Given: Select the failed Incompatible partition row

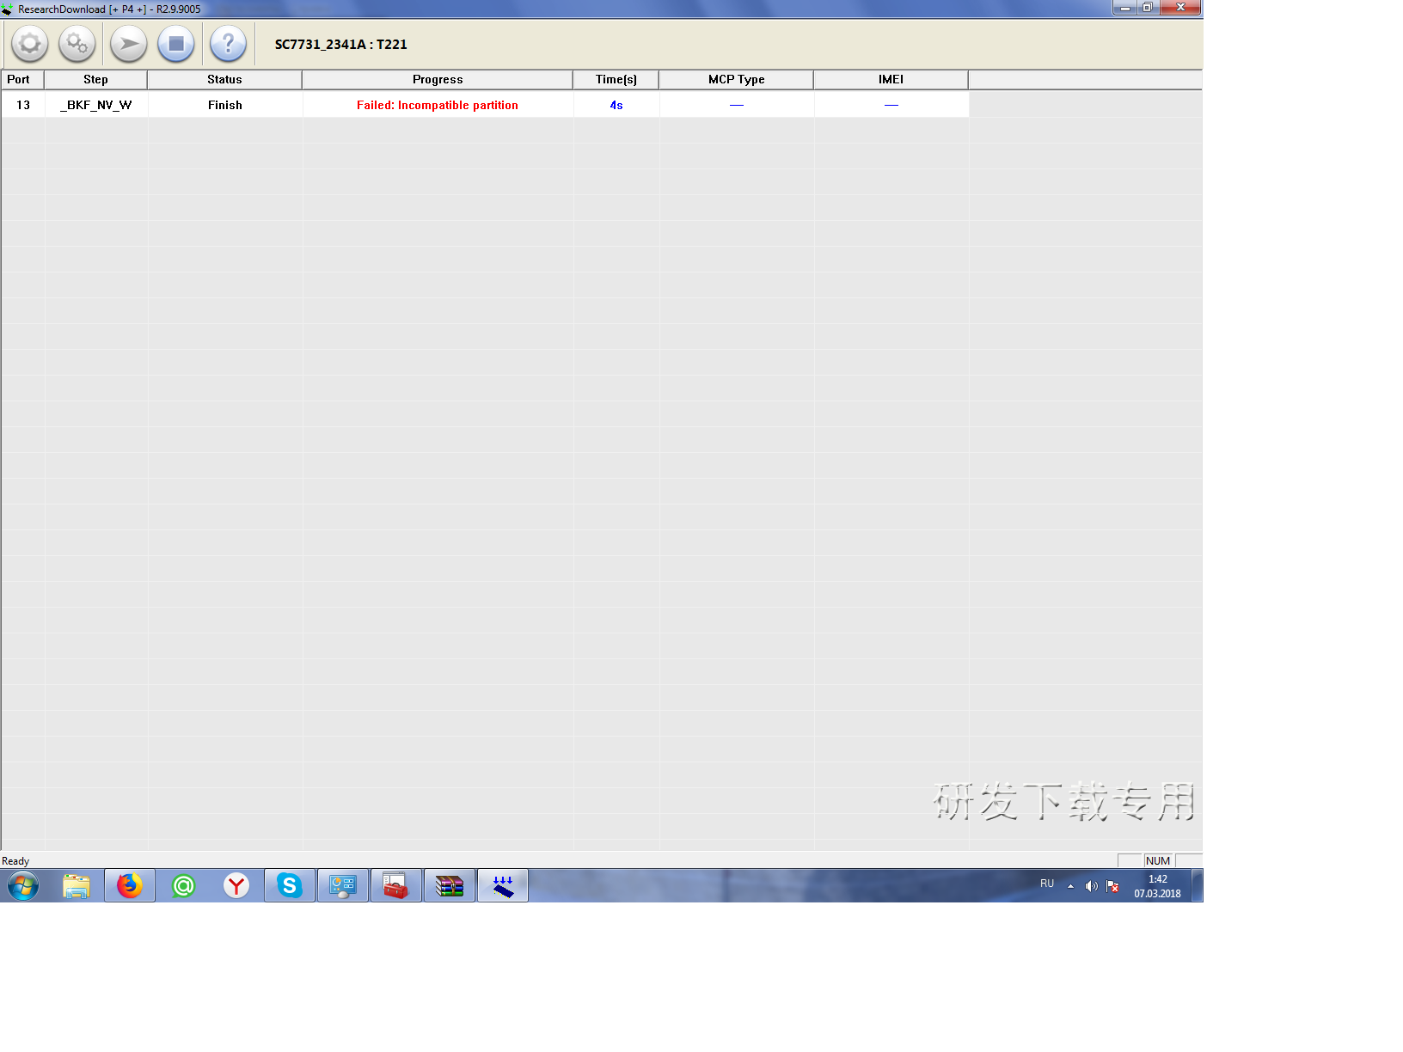Looking at the screenshot, I should tap(437, 105).
